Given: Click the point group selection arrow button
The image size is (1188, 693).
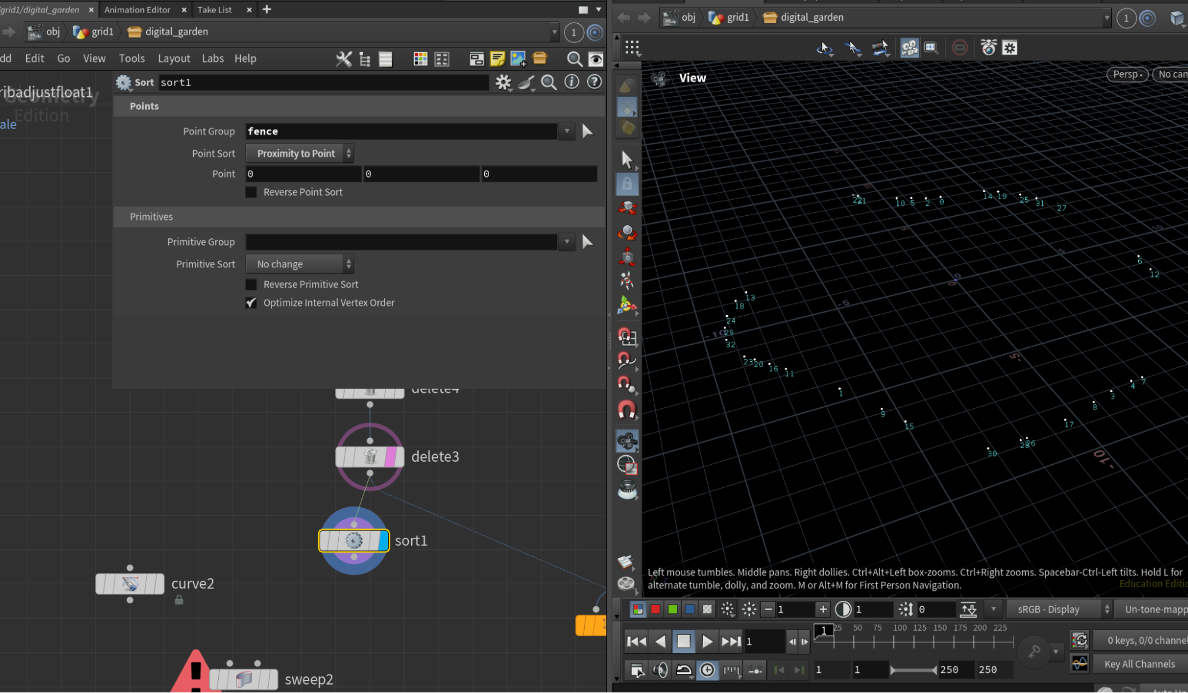Looking at the screenshot, I should (588, 131).
